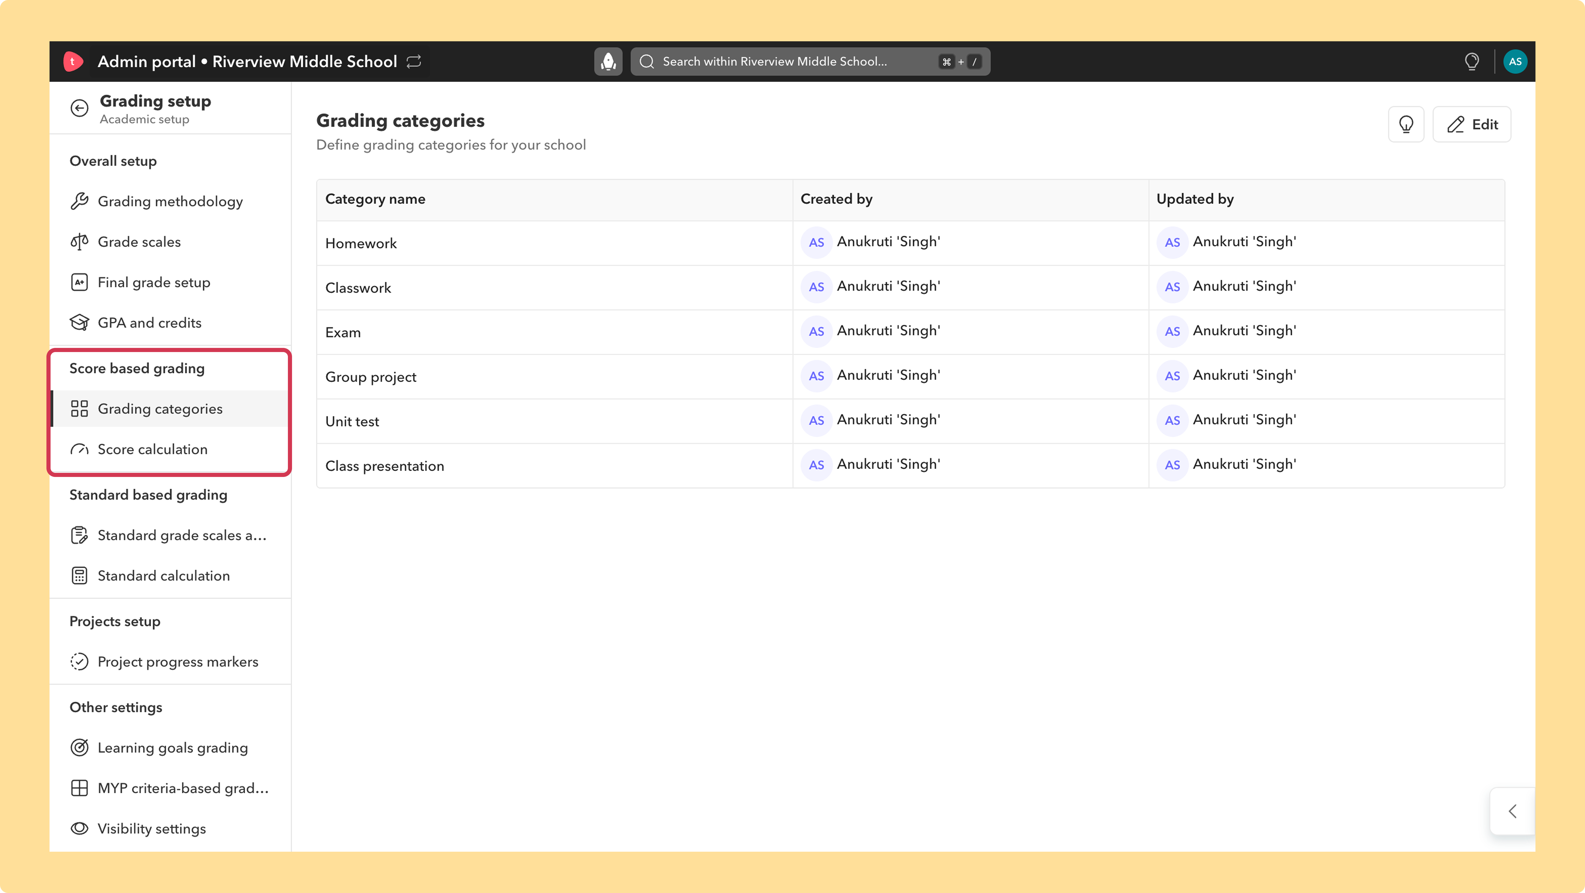Image resolution: width=1585 pixels, height=893 pixels.
Task: Click the graduation cap icon for GPA
Action: coord(79,323)
